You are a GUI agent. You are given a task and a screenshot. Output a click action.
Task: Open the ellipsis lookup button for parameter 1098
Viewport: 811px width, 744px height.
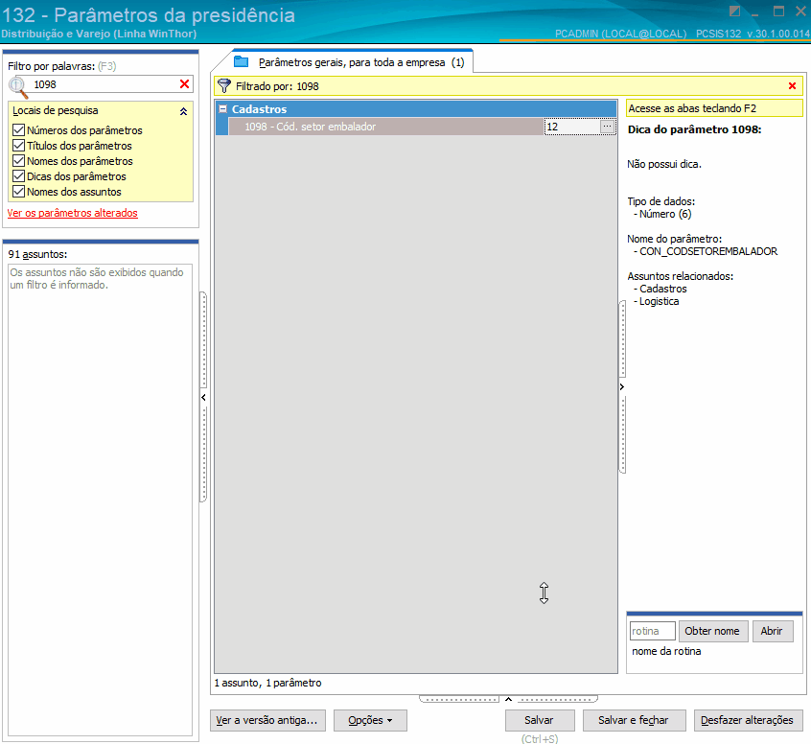[x=607, y=127]
